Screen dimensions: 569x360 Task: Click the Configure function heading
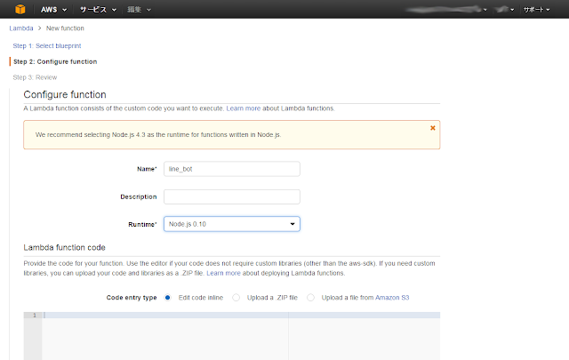tap(65, 94)
